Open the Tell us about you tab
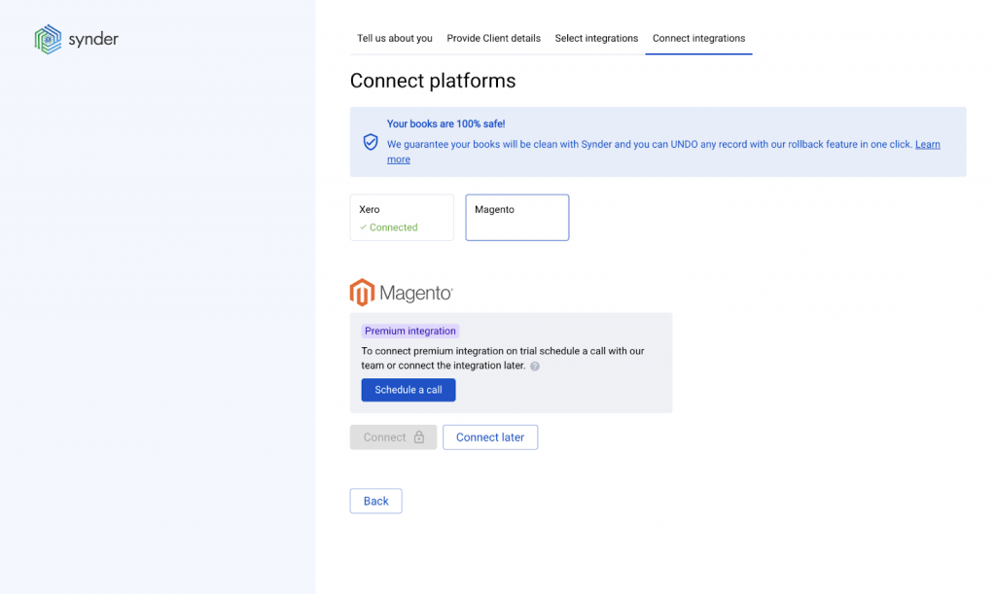 (395, 38)
